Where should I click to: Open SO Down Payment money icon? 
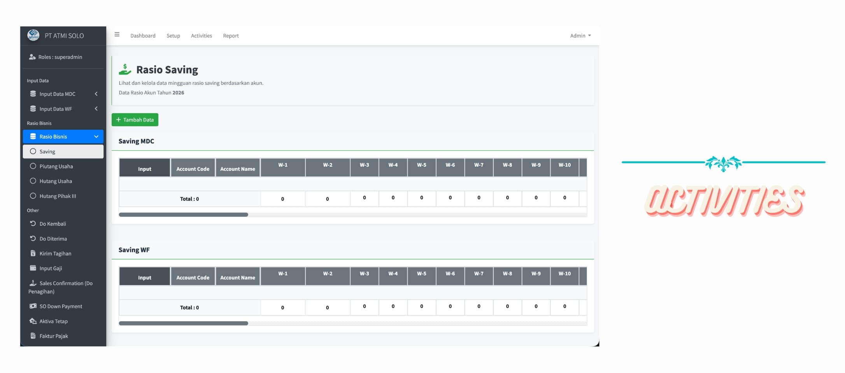point(33,306)
